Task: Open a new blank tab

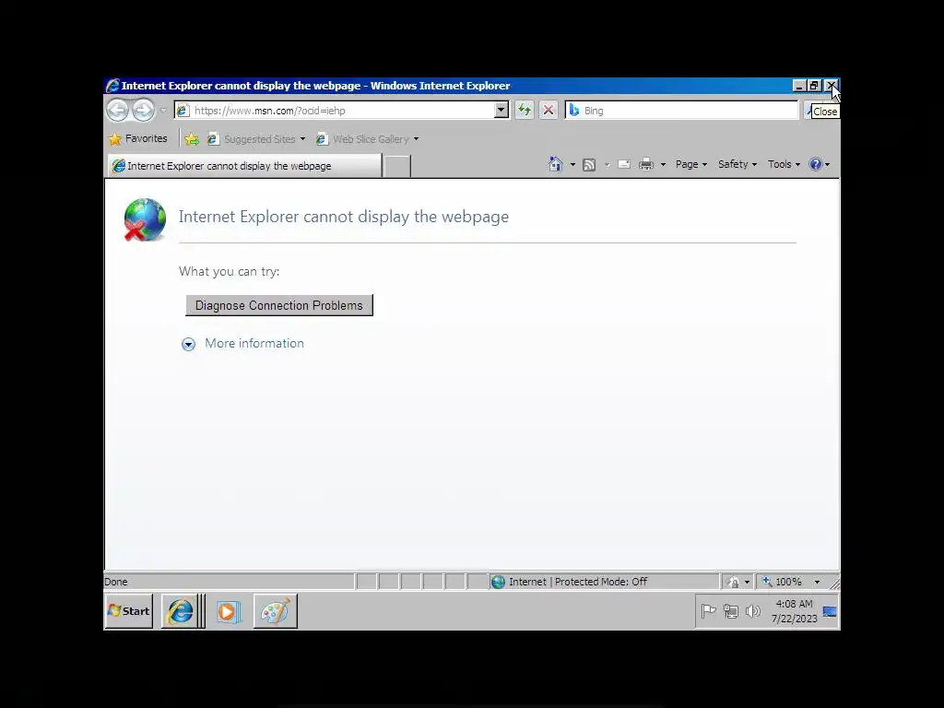Action: [397, 166]
